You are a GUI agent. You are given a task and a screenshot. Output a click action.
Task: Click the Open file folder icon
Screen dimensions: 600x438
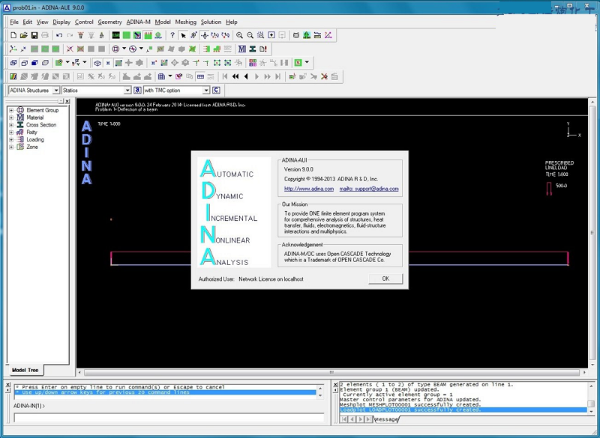click(24, 35)
